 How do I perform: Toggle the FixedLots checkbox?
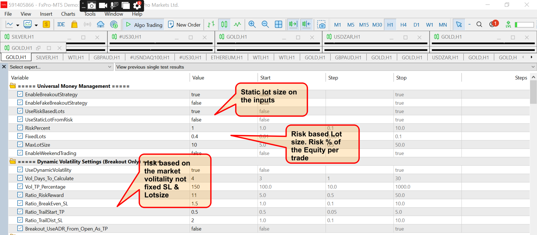tap(20, 136)
